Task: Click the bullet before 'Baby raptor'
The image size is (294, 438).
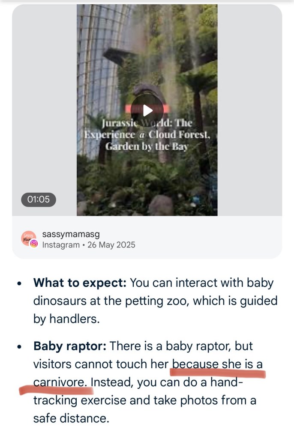Action: pos(19,347)
